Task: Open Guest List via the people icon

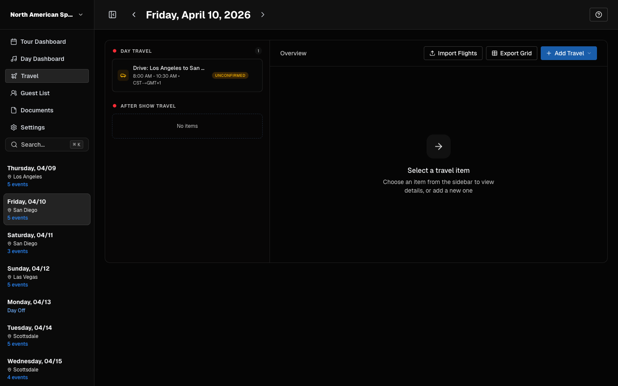Action: pyautogui.click(x=13, y=93)
